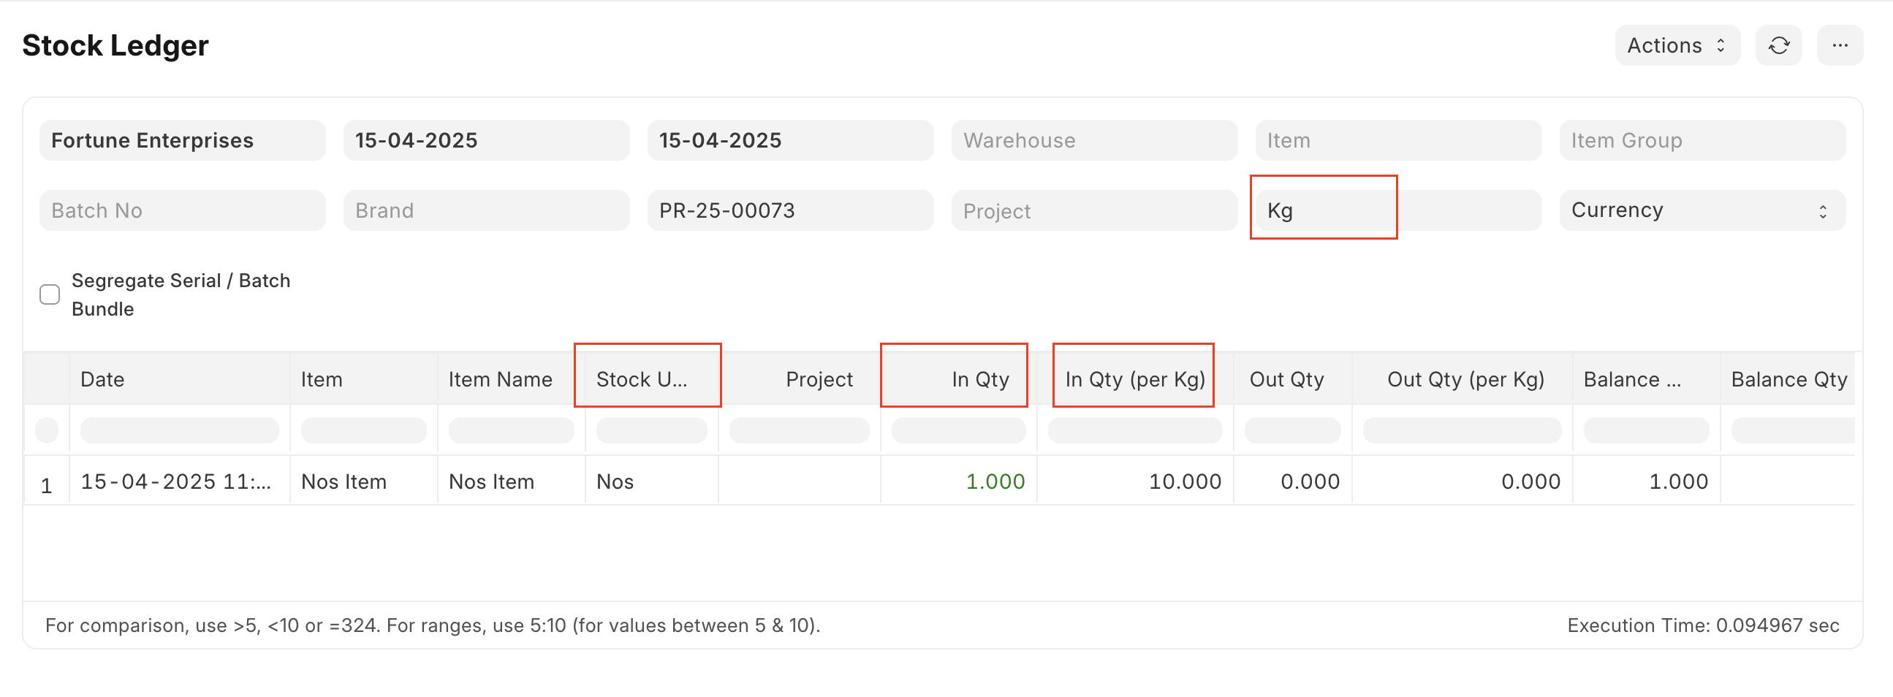Viewport: 1893px width, 697px height.
Task: Click the Item Name column filter box
Action: [511, 430]
